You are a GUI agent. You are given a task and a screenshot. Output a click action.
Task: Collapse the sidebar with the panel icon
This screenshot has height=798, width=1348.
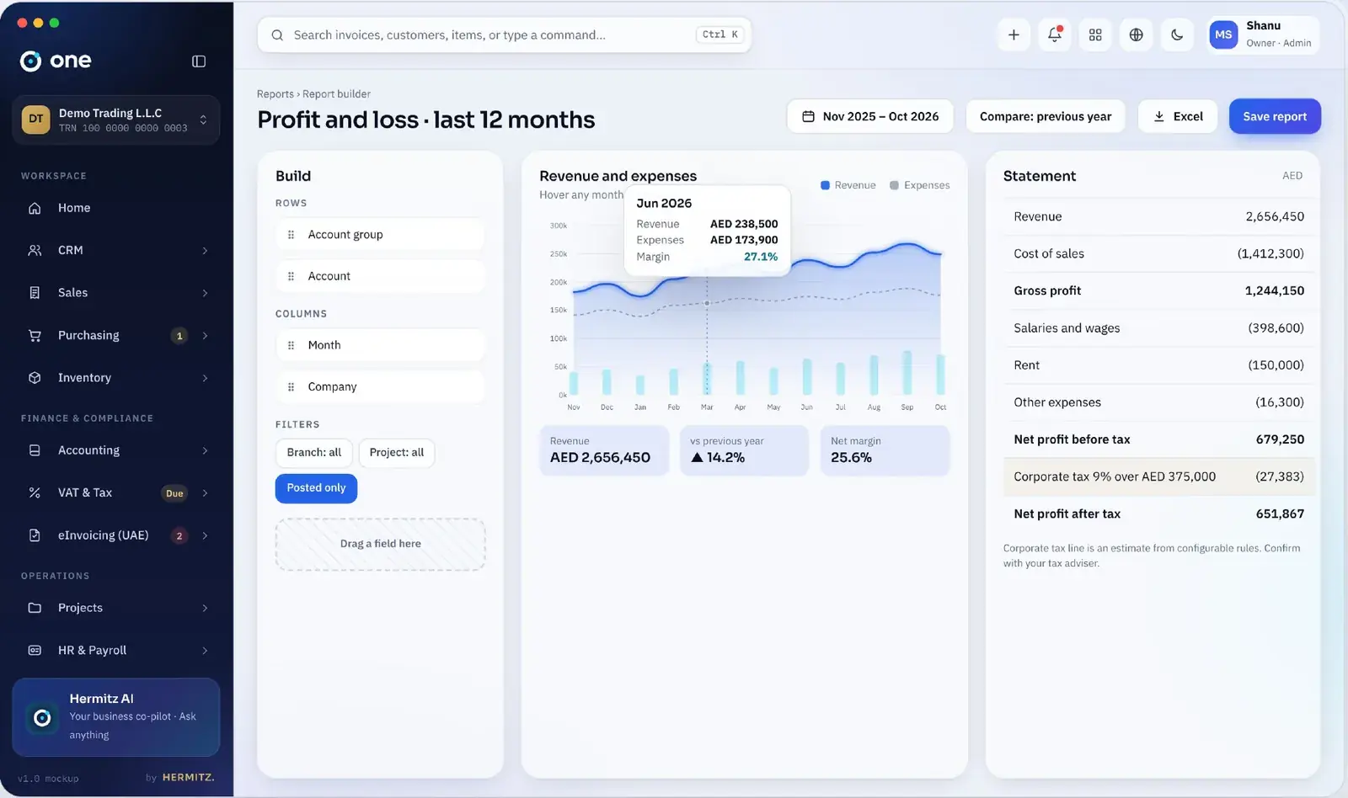pyautogui.click(x=199, y=61)
